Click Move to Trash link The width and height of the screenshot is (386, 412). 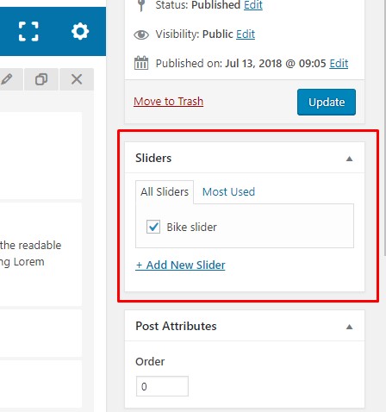pos(169,102)
